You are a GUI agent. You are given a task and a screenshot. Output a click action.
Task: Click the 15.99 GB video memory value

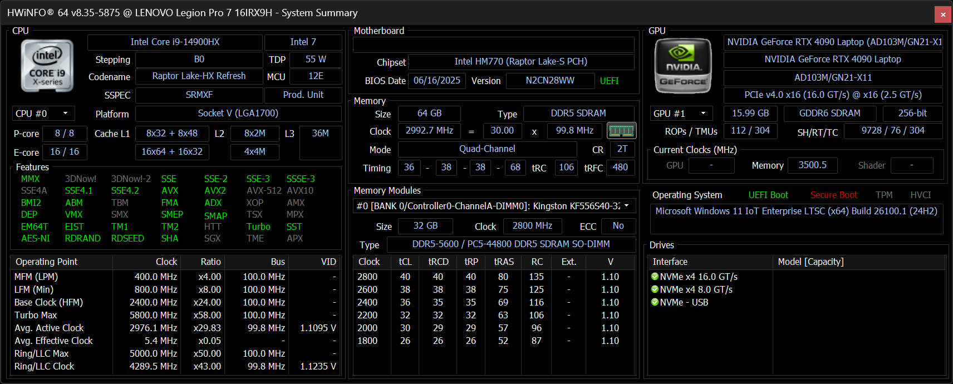coord(750,114)
